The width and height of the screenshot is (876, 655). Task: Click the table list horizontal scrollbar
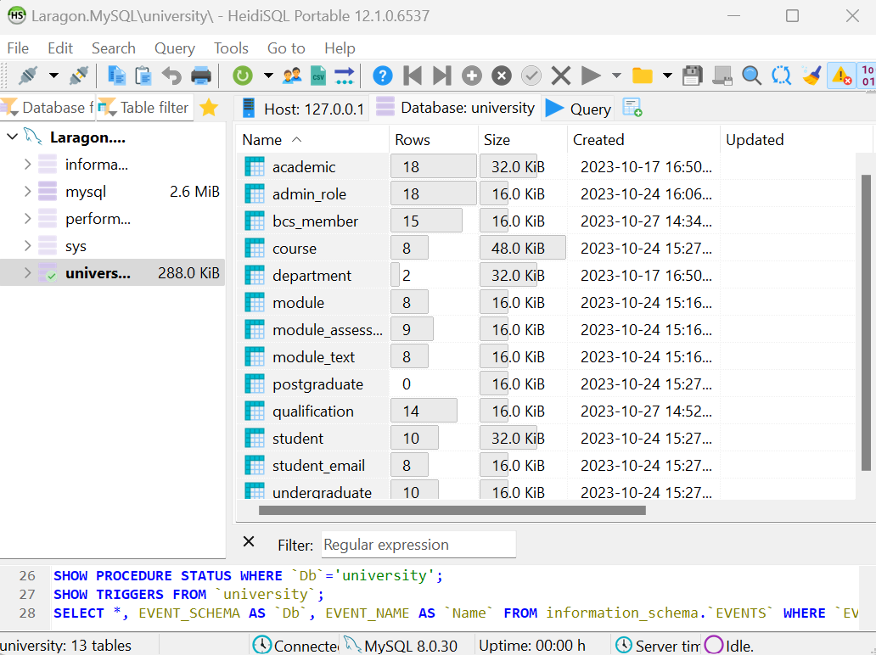point(452,511)
